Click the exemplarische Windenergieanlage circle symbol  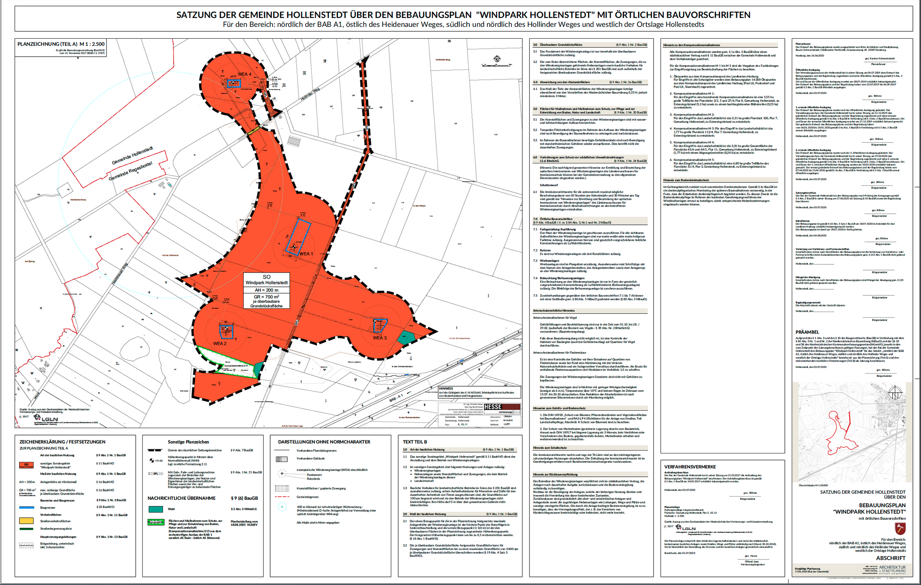pos(282,473)
